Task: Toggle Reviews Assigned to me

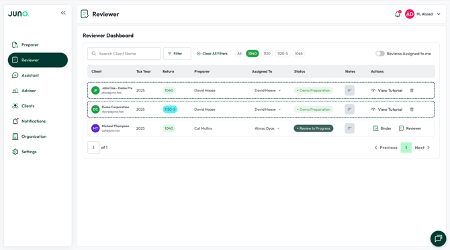Action: [380, 53]
